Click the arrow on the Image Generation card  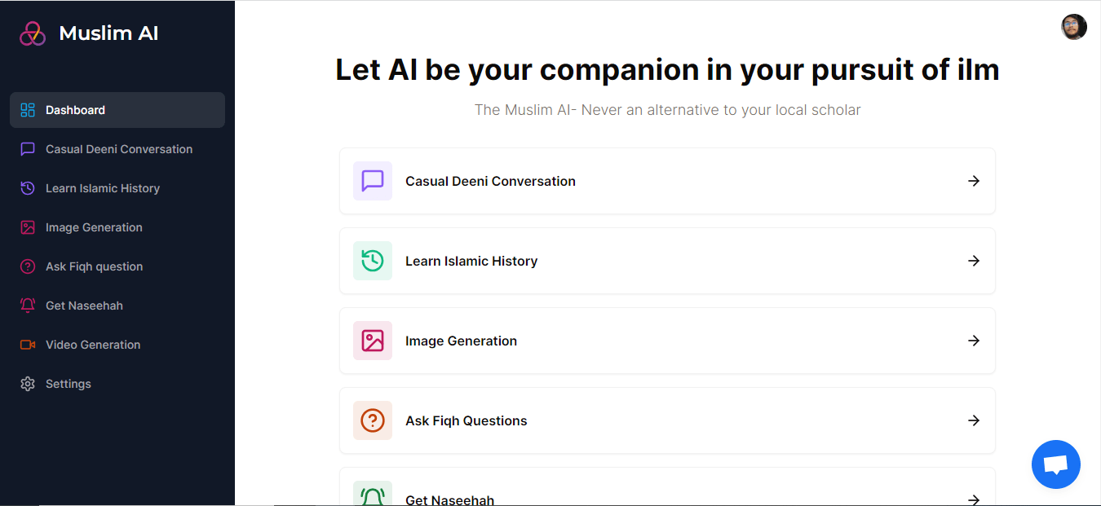974,341
